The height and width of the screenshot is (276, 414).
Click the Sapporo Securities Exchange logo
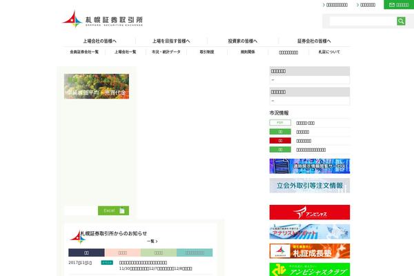coord(102,19)
